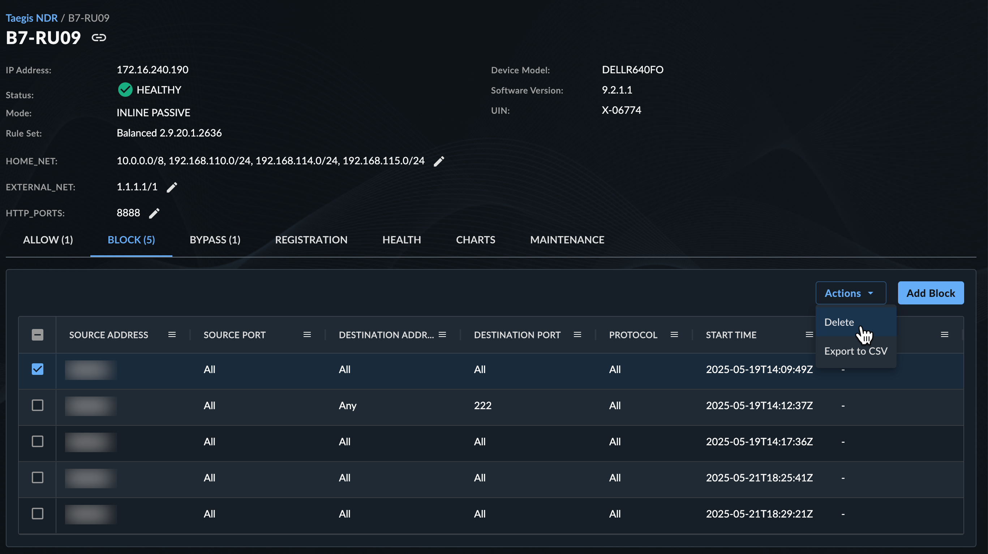The image size is (988, 554).
Task: Click the EXTERNAL_NET value 1.1.1.1/1
Action: (x=137, y=187)
